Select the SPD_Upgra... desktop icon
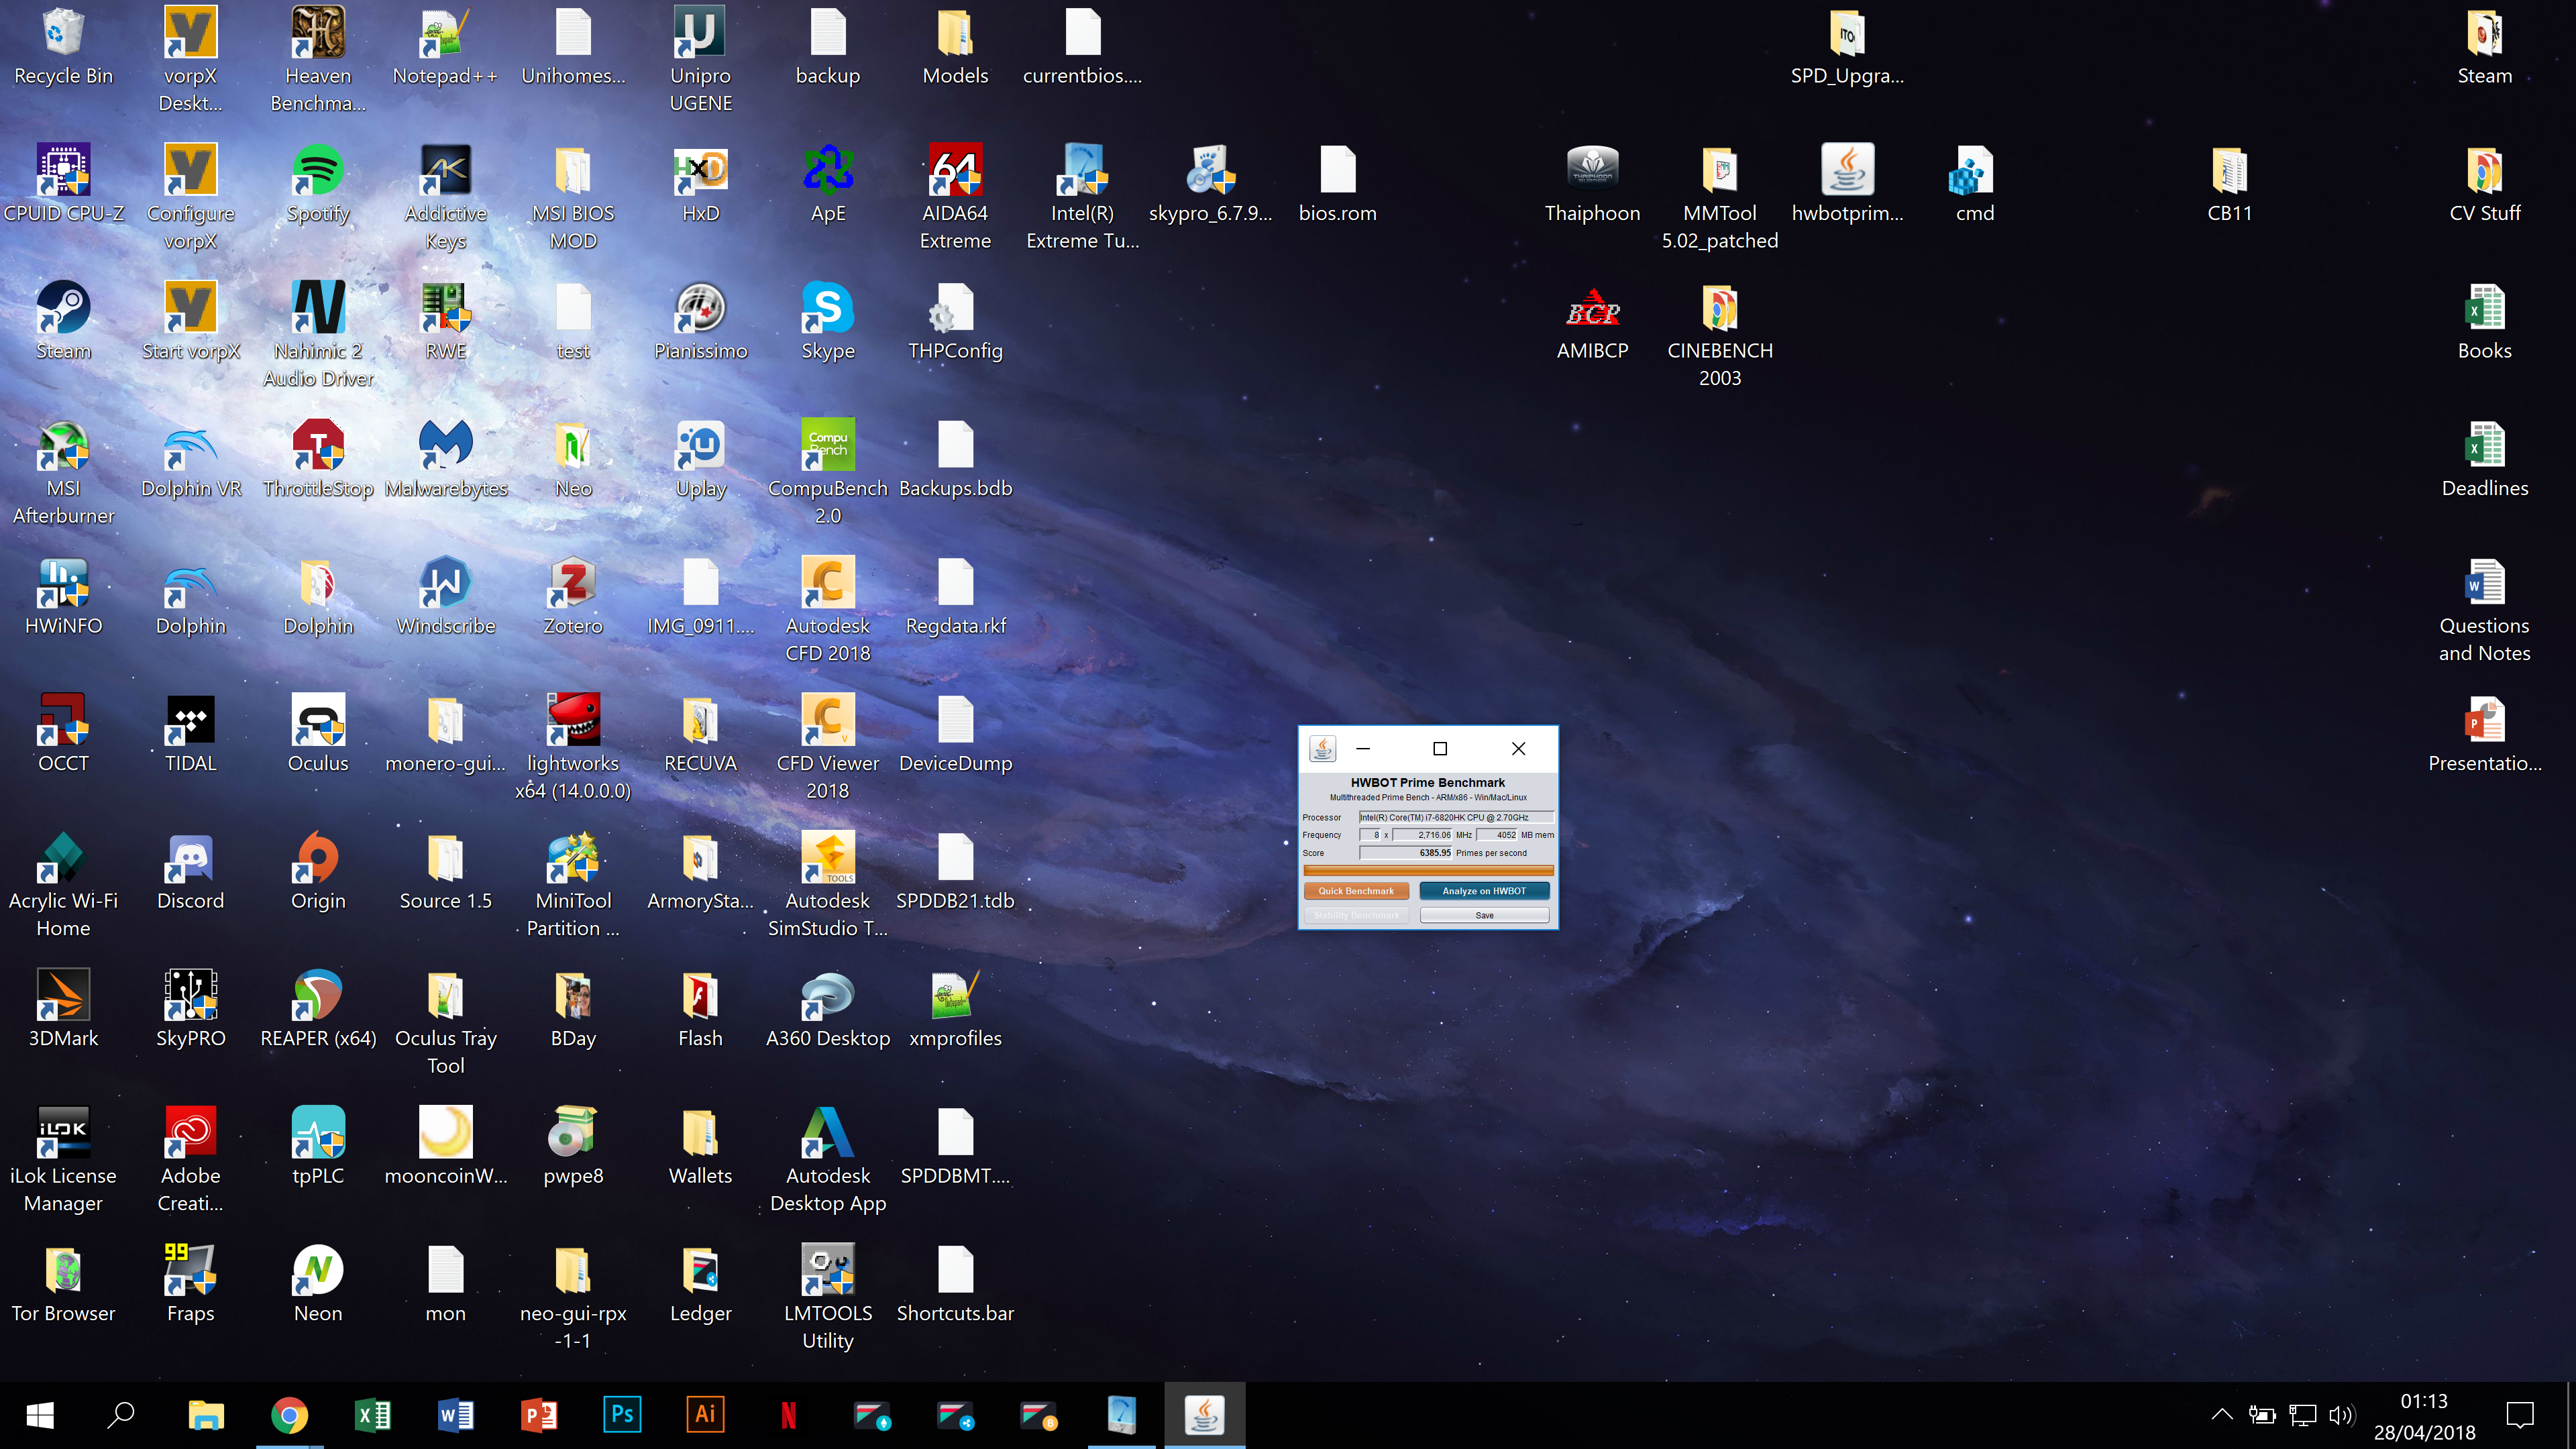This screenshot has height=1449, width=2576. pos(1847,47)
